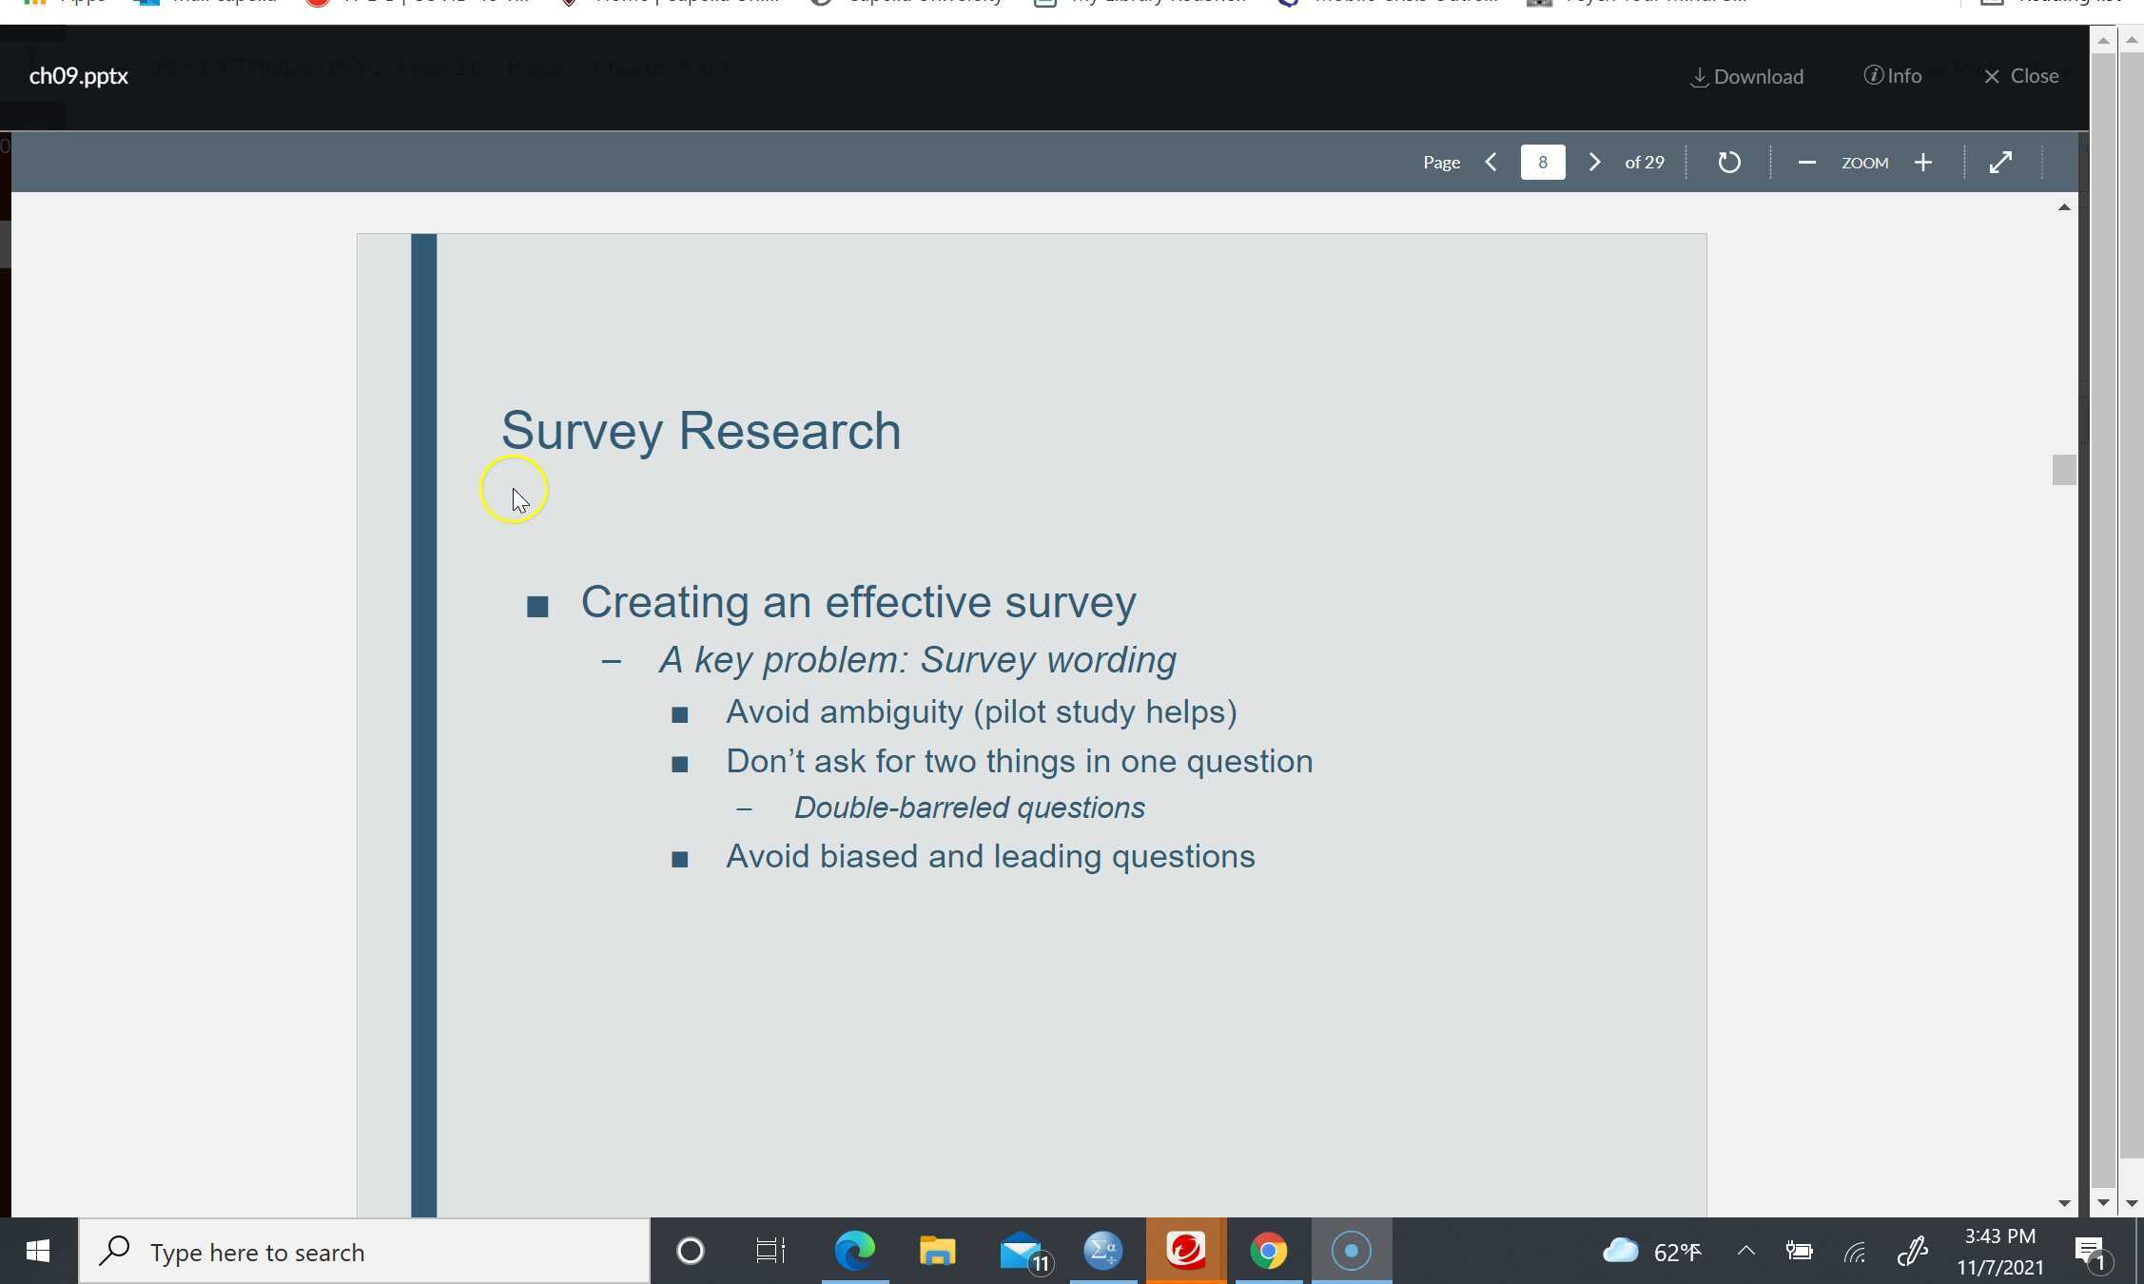Download the ch09.pptx file
Screen dimensions: 2144x1284
1746,76
